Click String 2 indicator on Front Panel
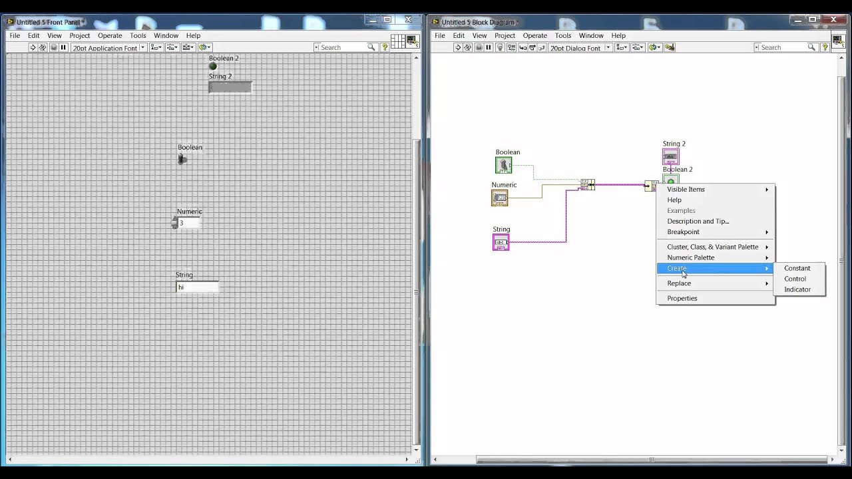Viewport: 852px width, 479px height. pyautogui.click(x=230, y=87)
